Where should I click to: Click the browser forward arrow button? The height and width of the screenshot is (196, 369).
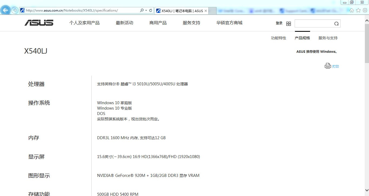[15, 10]
